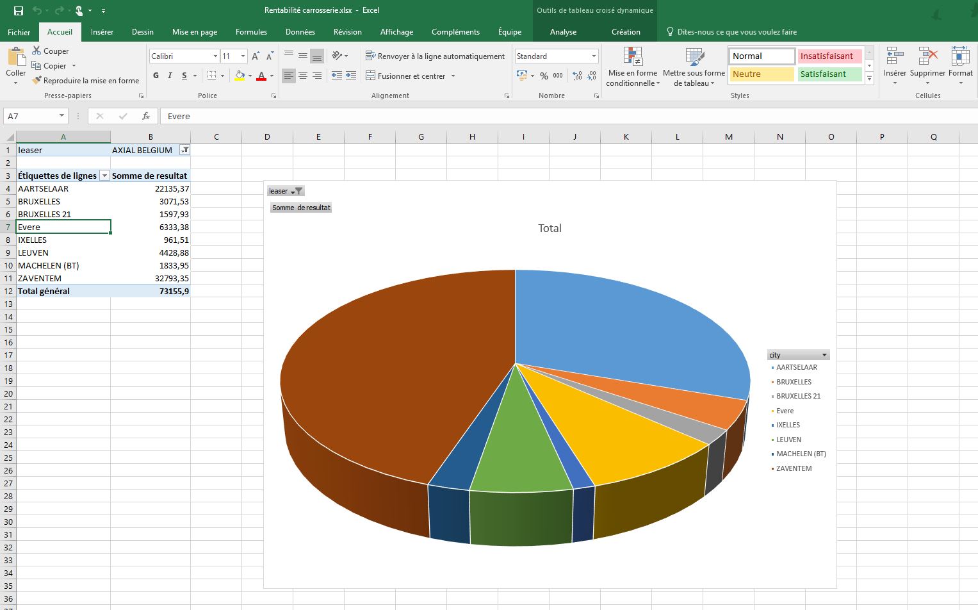Screen dimensions: 978x610
Task: Align text right
Action: [x=317, y=76]
